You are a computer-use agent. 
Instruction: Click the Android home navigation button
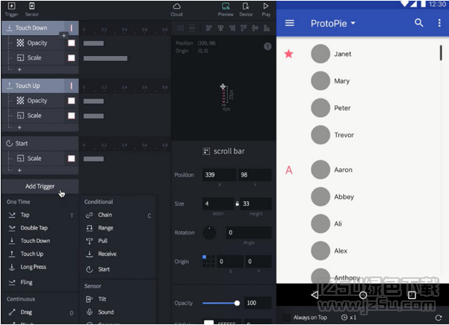(x=363, y=295)
